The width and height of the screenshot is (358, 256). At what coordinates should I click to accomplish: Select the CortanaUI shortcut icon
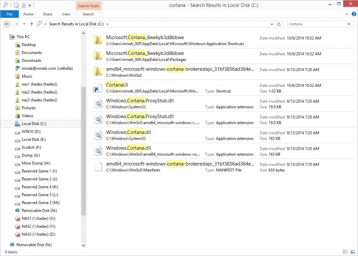pos(98,88)
